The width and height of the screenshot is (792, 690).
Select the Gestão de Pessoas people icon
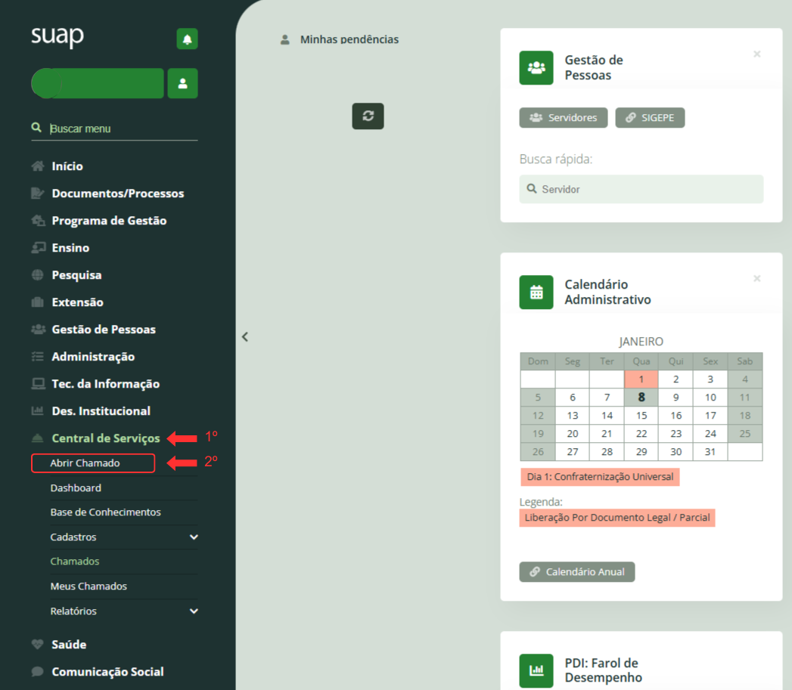click(36, 329)
